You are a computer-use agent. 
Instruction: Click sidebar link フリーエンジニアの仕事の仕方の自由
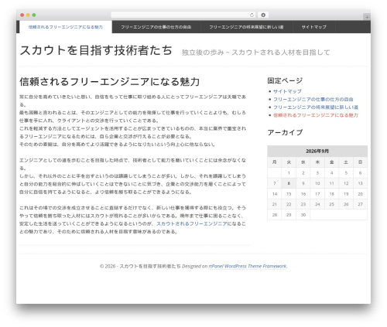tap(313, 99)
